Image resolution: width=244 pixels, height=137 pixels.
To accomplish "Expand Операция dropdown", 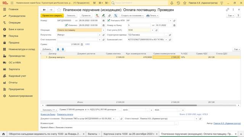I will click(103, 30).
